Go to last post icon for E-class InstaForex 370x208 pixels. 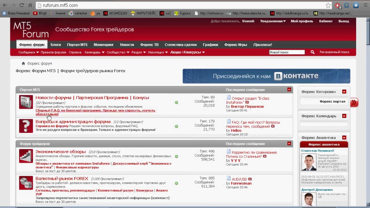(x=247, y=102)
